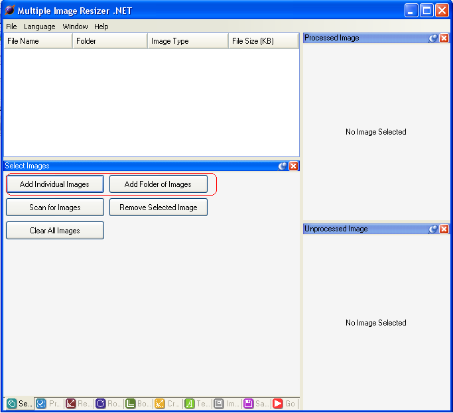The height and width of the screenshot is (413, 453).
Task: Open the File menu
Action: pyautogui.click(x=11, y=27)
